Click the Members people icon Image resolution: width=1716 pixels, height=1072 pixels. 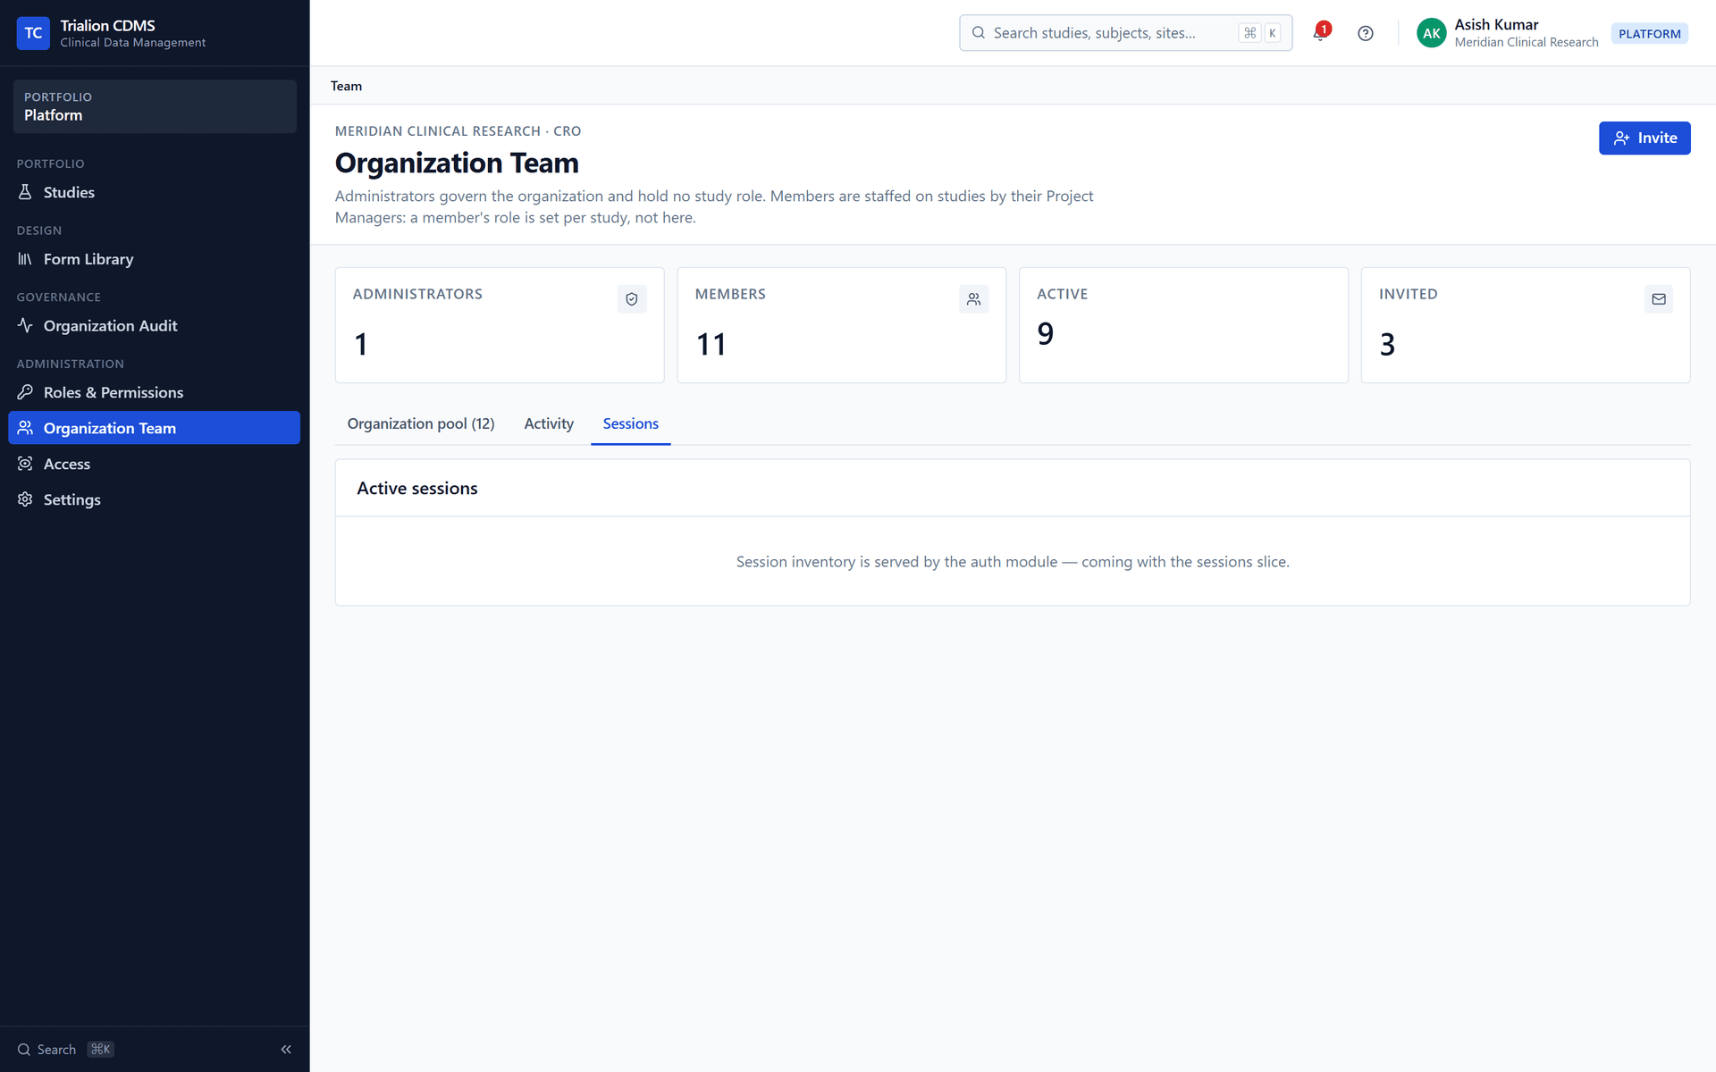973,299
